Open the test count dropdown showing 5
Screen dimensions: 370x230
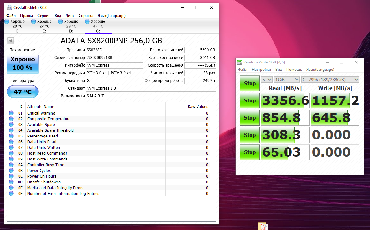267,80
